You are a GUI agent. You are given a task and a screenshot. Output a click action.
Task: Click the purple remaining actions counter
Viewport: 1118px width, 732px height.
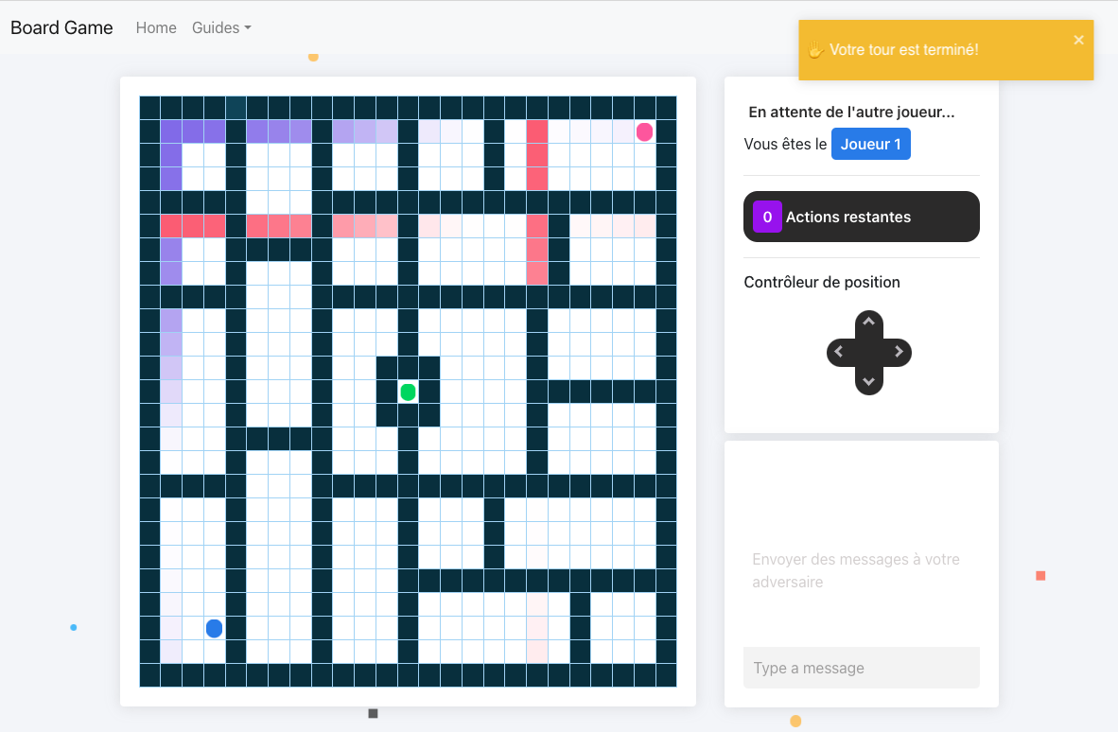coord(767,217)
